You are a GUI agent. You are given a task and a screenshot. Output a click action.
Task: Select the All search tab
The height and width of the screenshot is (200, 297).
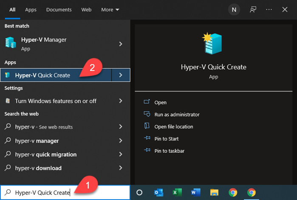click(12, 10)
